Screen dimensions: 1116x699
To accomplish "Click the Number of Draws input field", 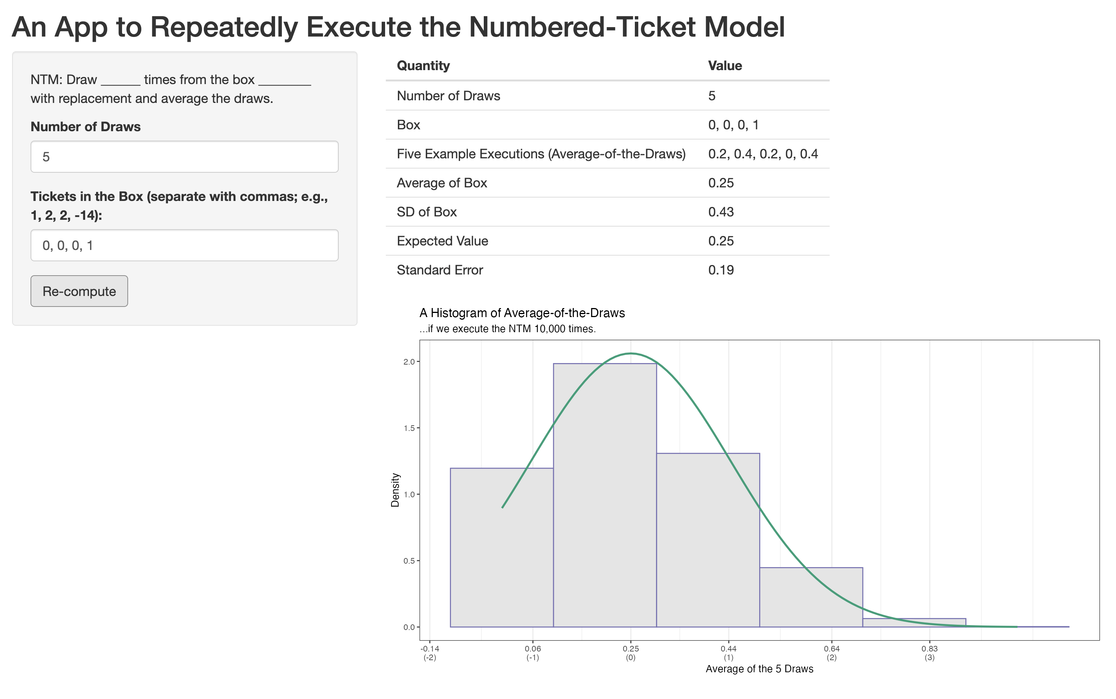I will click(184, 157).
